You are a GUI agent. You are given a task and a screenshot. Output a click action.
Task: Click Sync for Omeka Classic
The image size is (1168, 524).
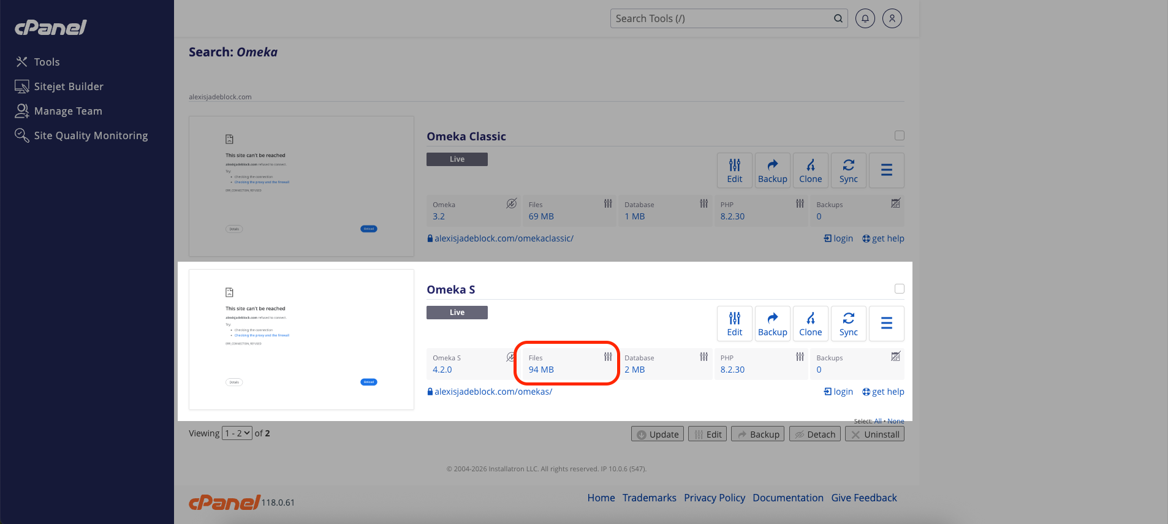pos(849,170)
